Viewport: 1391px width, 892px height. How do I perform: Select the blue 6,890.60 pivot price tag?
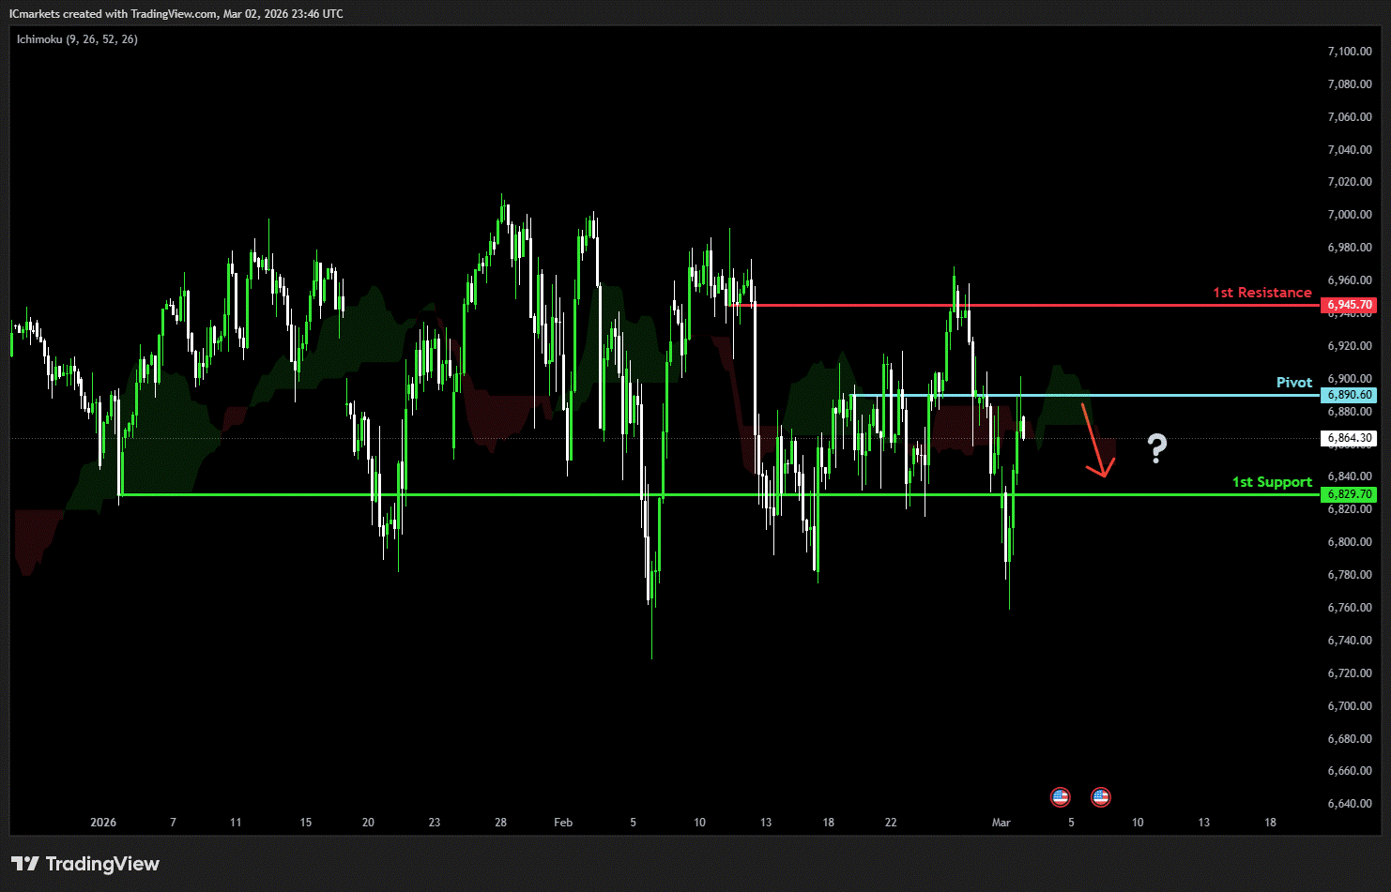(x=1349, y=395)
